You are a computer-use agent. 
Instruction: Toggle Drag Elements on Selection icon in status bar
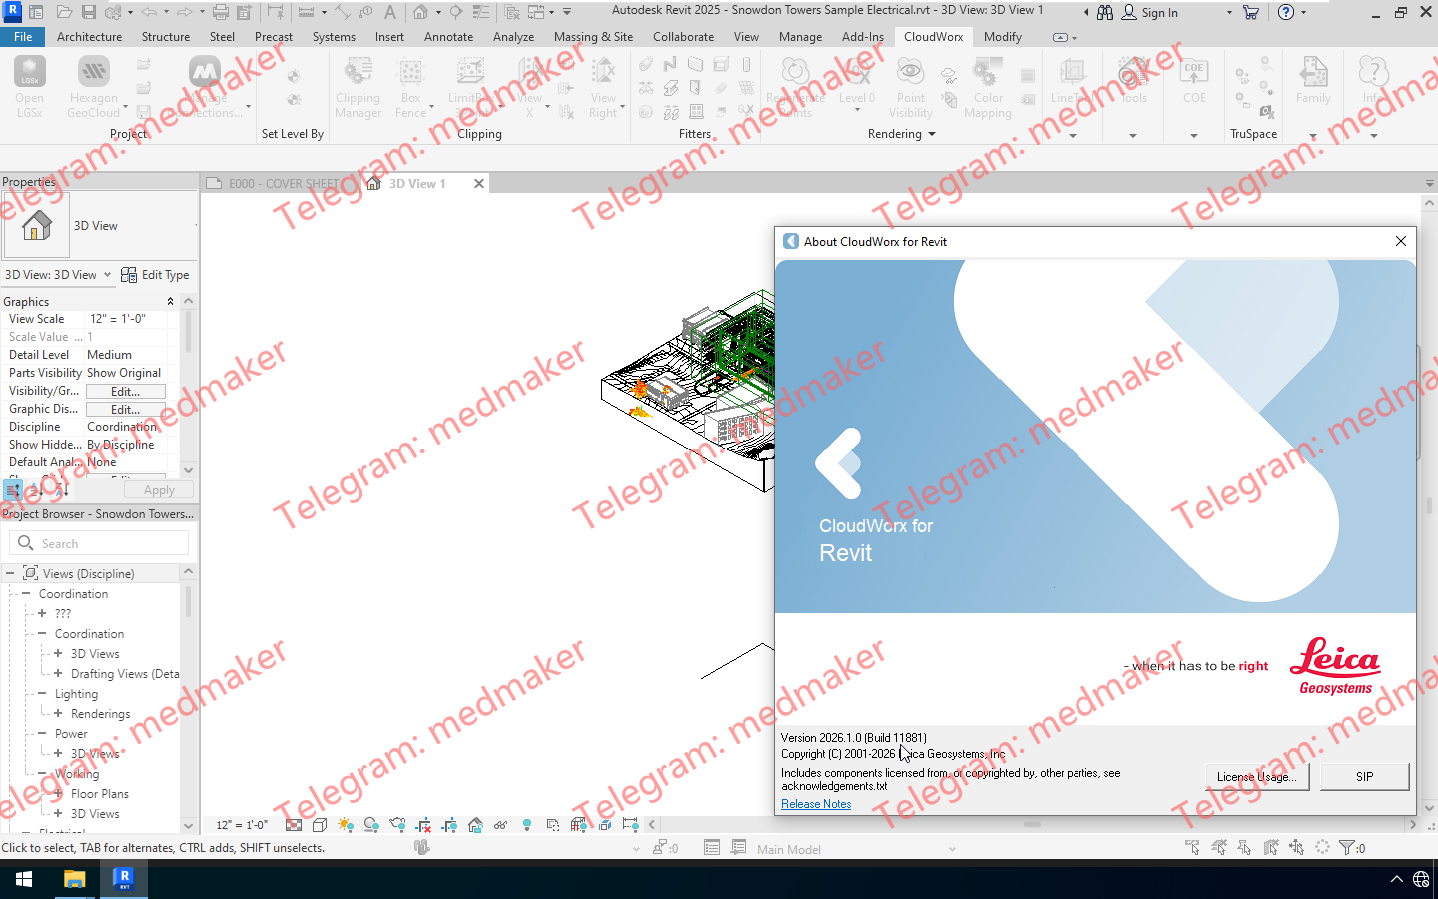point(1296,848)
